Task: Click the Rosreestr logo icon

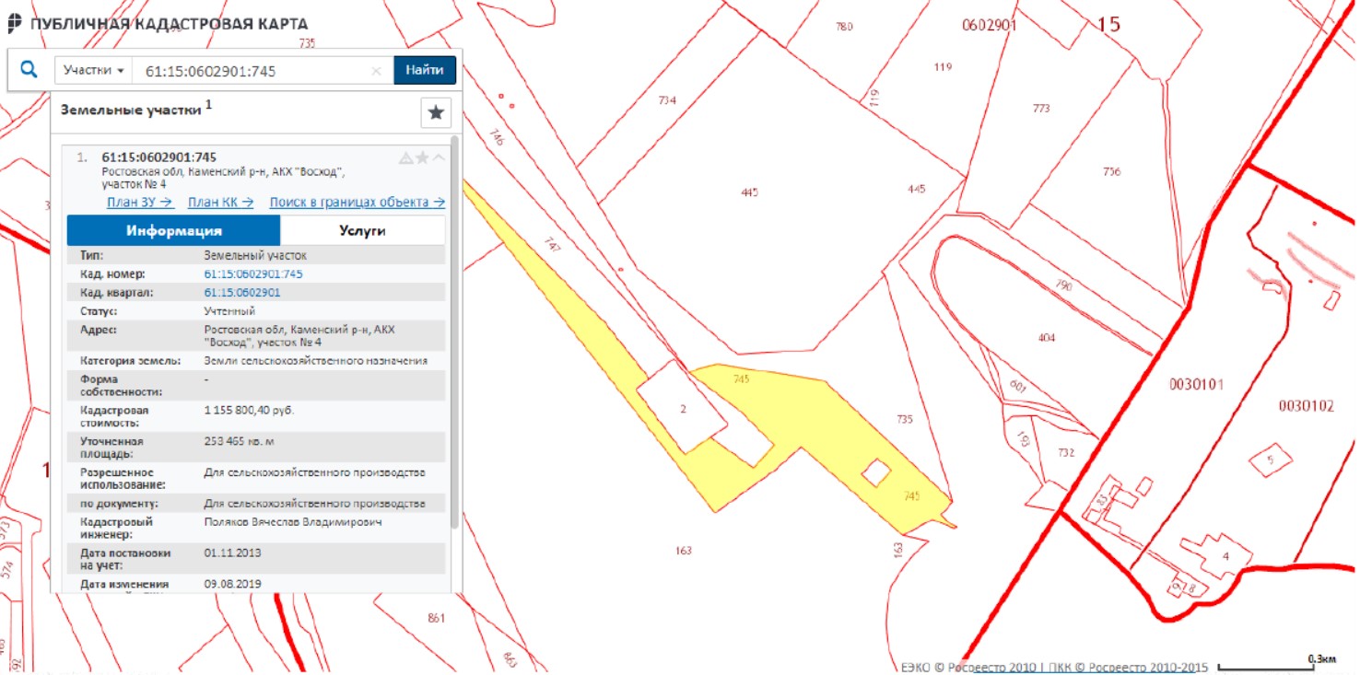Action: click(x=15, y=24)
